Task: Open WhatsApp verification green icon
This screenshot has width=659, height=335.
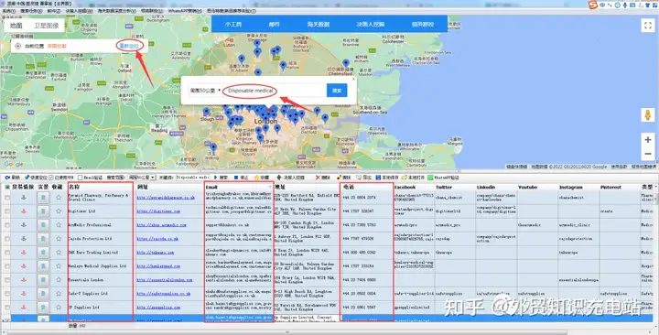Action: point(430,178)
